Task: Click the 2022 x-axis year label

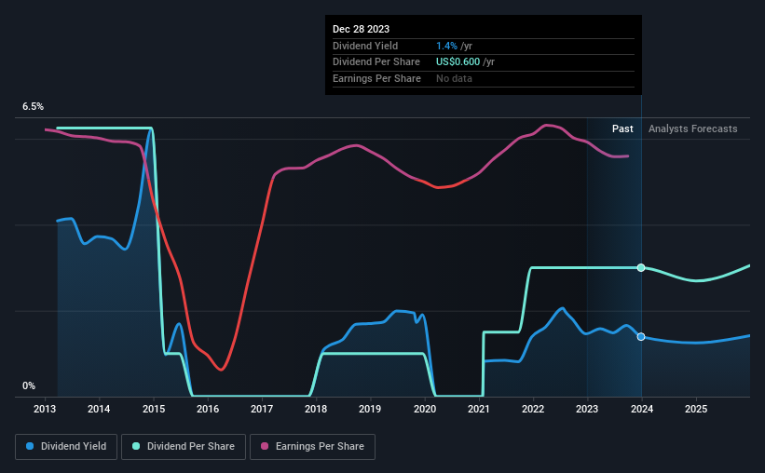Action: [533, 409]
